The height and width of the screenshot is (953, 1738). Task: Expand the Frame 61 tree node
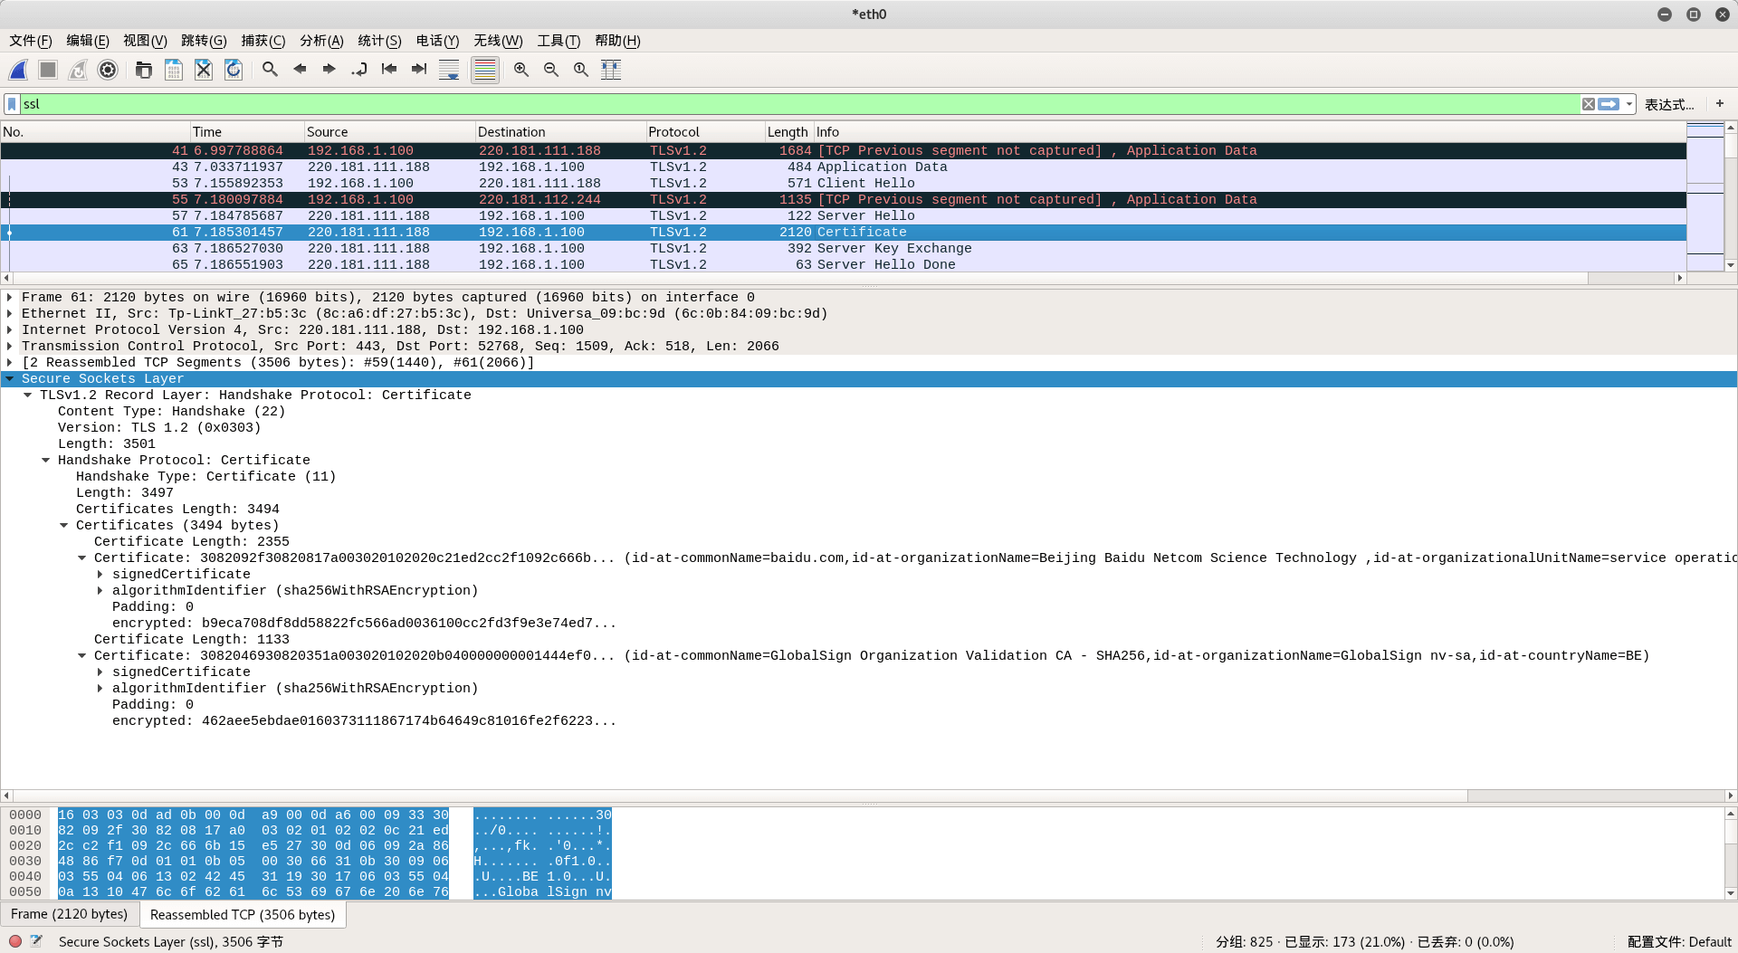tap(10, 298)
